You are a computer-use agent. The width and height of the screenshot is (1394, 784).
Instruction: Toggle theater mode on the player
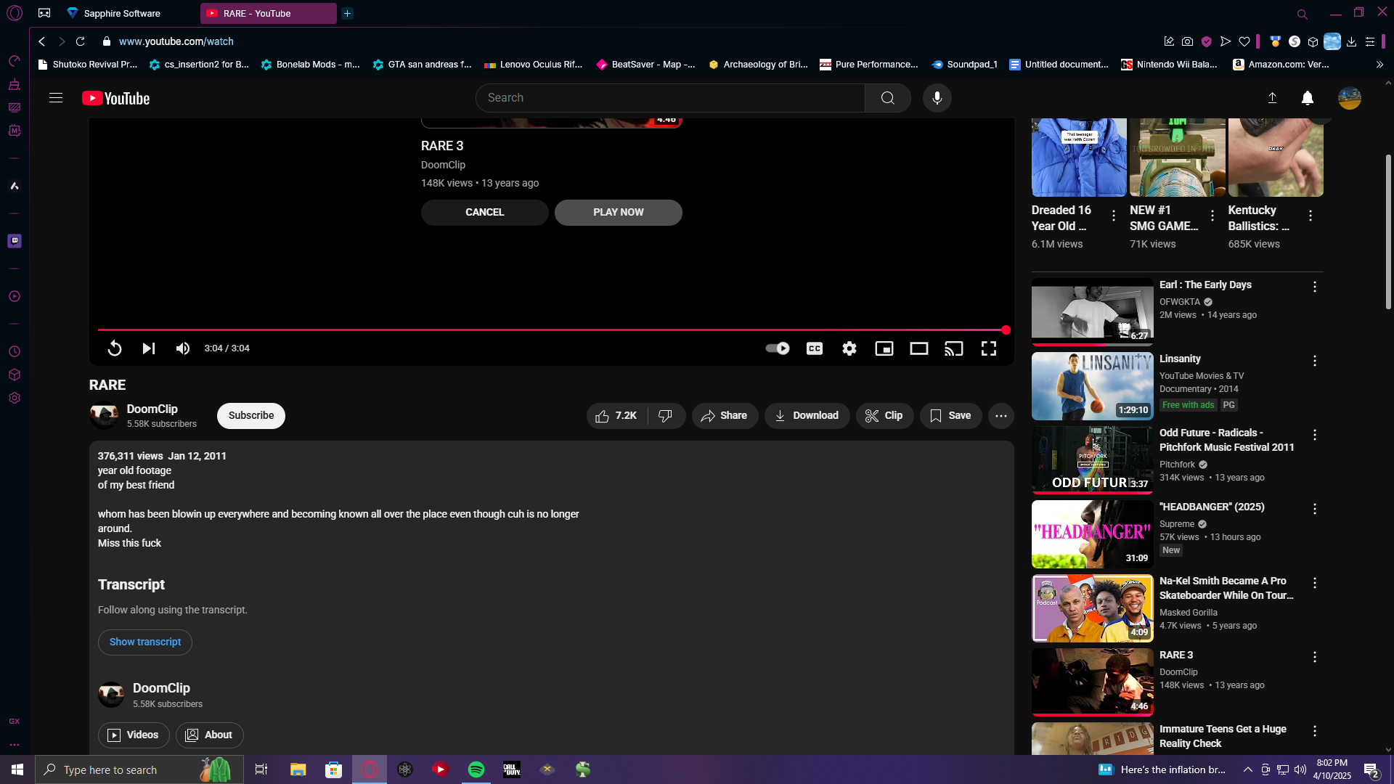[918, 348]
